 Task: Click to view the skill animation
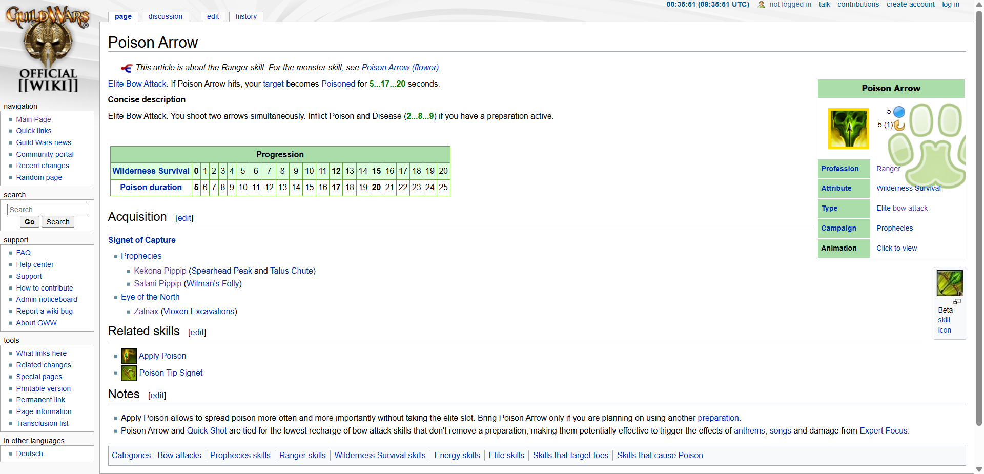coord(896,248)
